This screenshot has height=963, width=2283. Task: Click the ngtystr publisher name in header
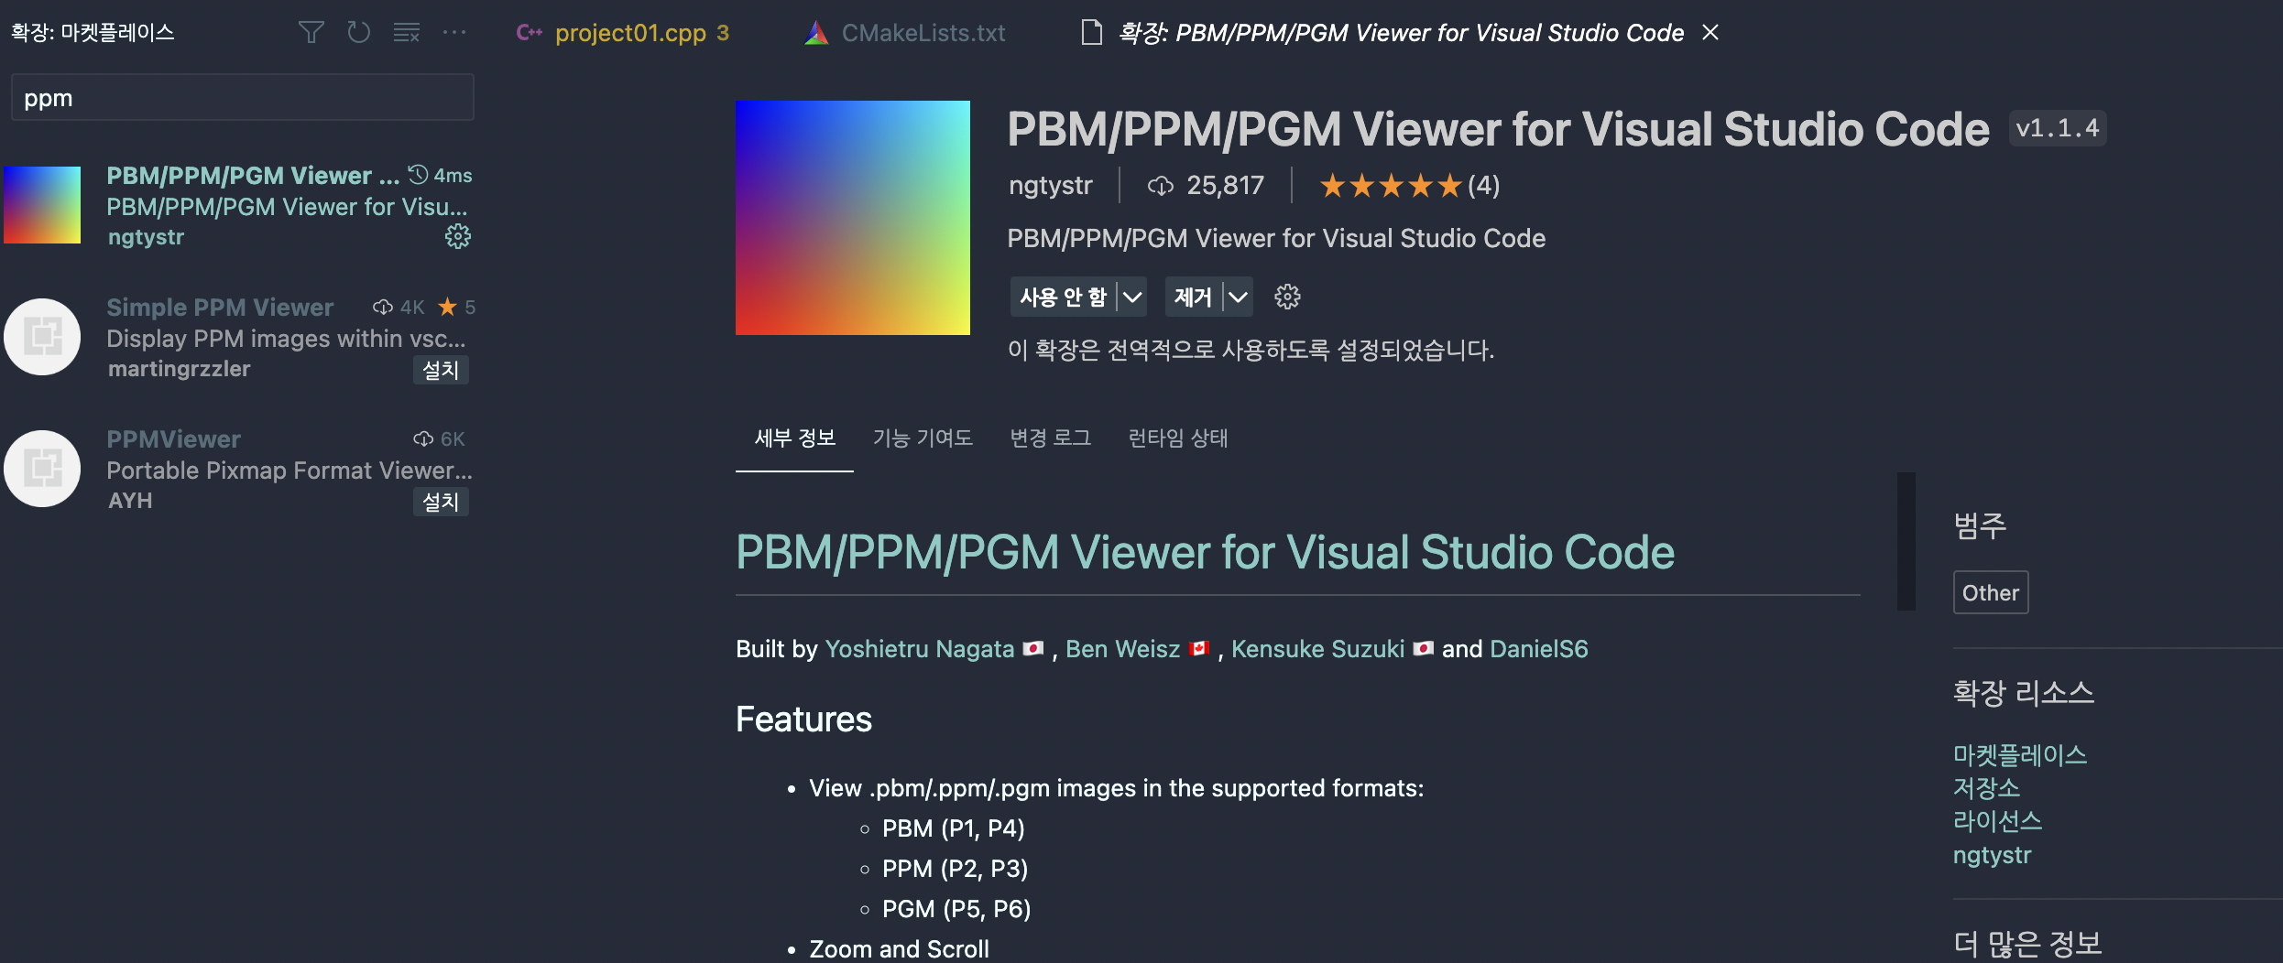tap(1051, 186)
